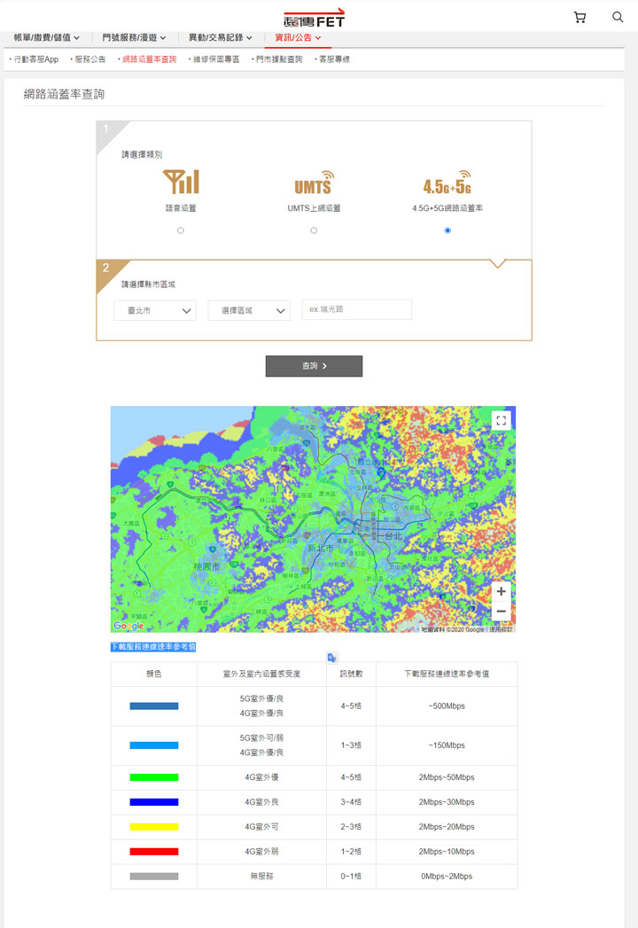638x928 pixels.
Task: Open the shopping cart icon
Action: pos(580,17)
